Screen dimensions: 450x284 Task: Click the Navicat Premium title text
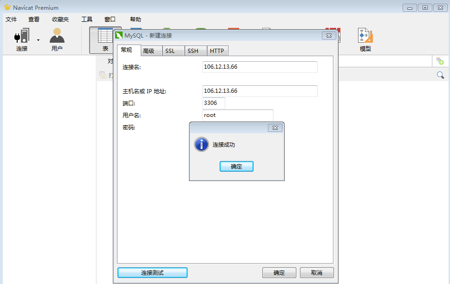[36, 8]
